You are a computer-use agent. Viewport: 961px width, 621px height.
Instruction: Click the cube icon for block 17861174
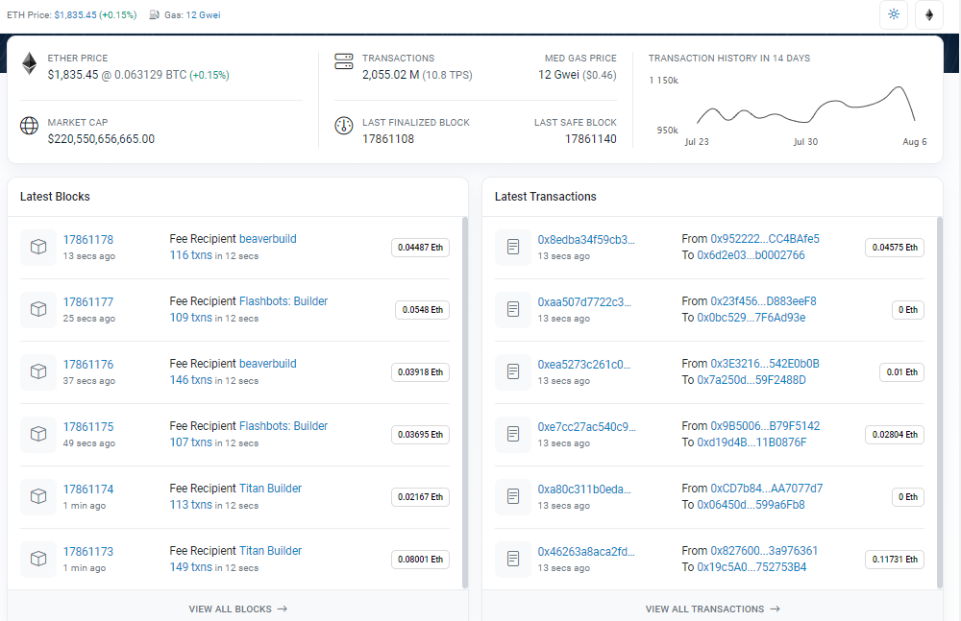tap(38, 496)
